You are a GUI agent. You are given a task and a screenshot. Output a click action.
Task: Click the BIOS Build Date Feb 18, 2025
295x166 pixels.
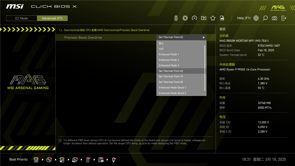(266, 50)
